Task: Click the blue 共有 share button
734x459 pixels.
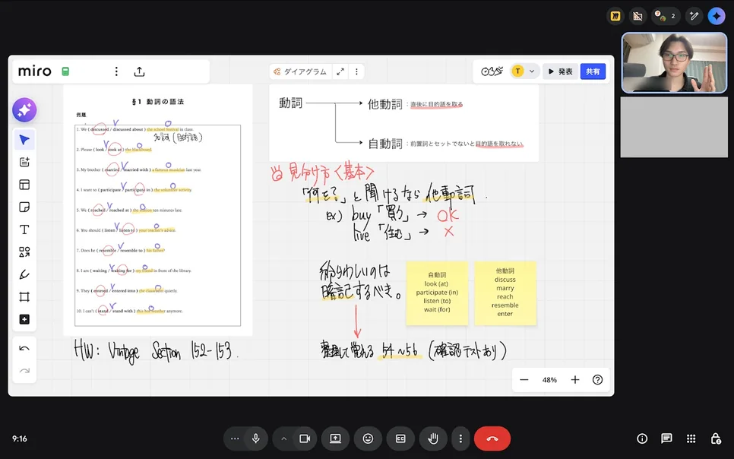Action: [593, 71]
